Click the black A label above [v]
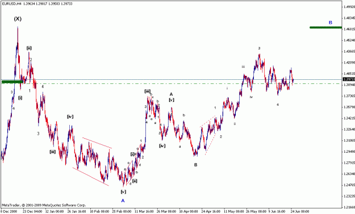355x214 pixels. click(171, 95)
